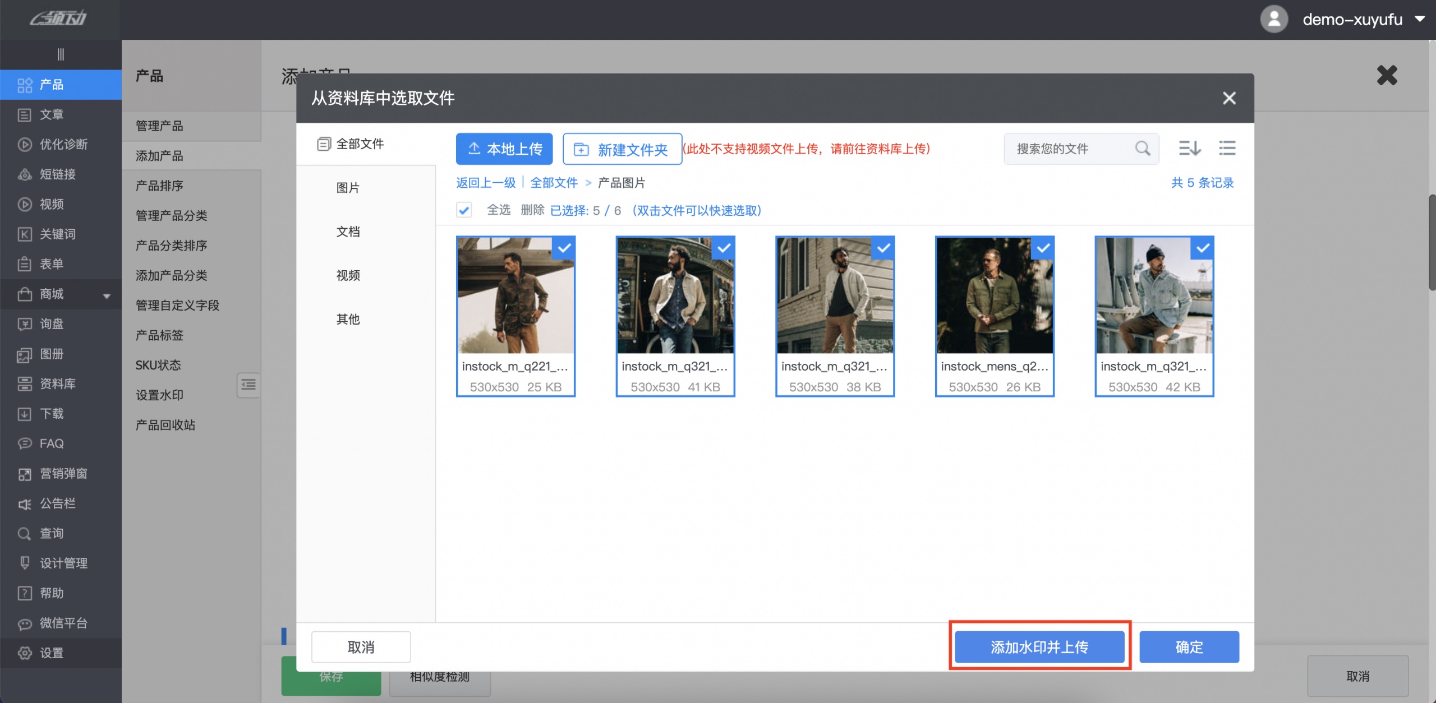Click the sort order icon
The height and width of the screenshot is (703, 1436).
click(1189, 149)
